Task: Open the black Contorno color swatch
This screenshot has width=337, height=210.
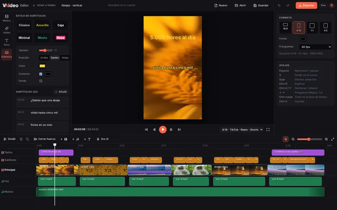Action: click(x=48, y=74)
